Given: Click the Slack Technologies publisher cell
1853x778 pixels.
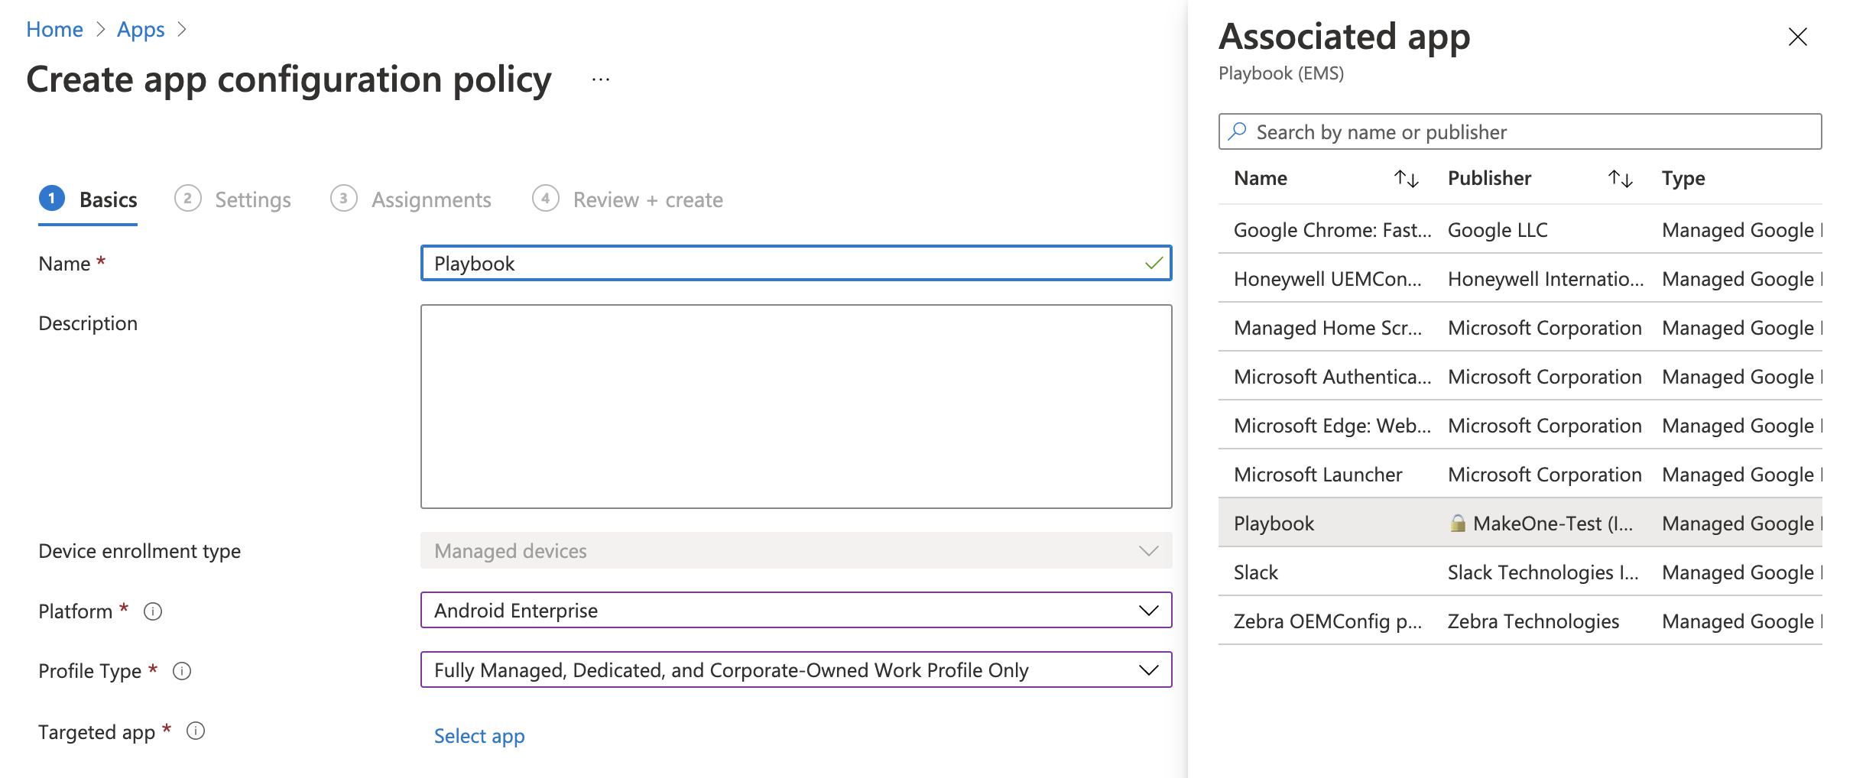Looking at the screenshot, I should (1543, 572).
